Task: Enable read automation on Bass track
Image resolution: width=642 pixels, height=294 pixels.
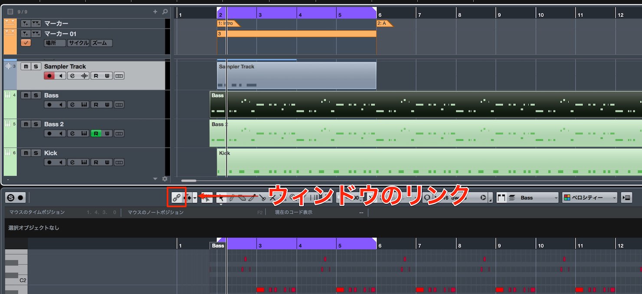Action: click(x=96, y=105)
